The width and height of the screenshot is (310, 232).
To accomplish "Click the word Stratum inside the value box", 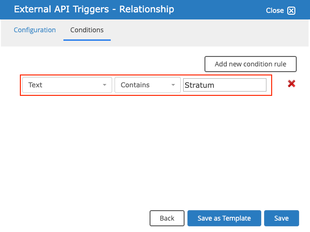I will coord(199,85).
